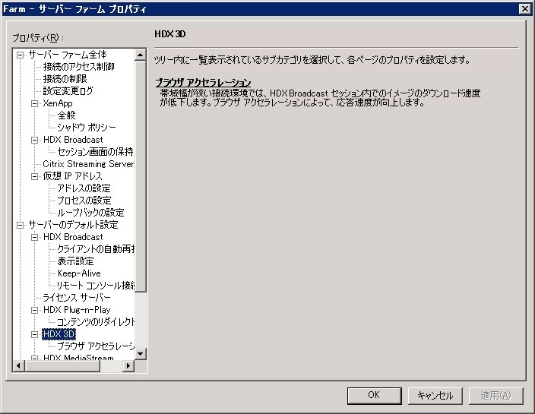This screenshot has height=414, width=535.
Task: Open 設定変更ログ properties page
Action: 68,90
